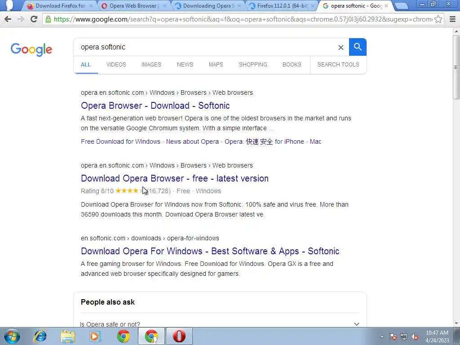Click the browser back arrow
Image resolution: width=460 pixels, height=345 pixels.
click(x=8, y=19)
